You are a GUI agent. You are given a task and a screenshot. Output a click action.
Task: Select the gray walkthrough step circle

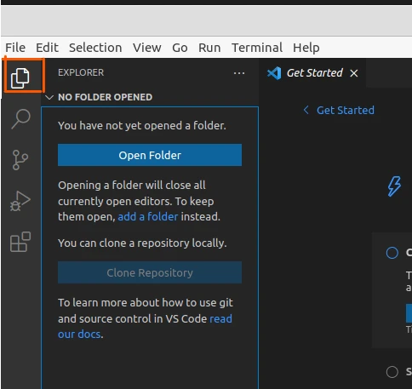(392, 372)
